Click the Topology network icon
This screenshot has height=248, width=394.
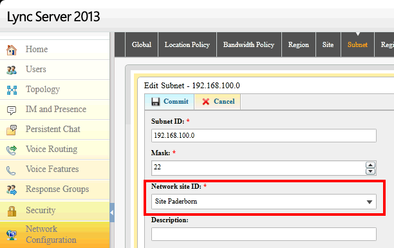(12, 90)
